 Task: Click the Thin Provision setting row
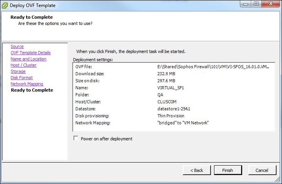click(174, 116)
